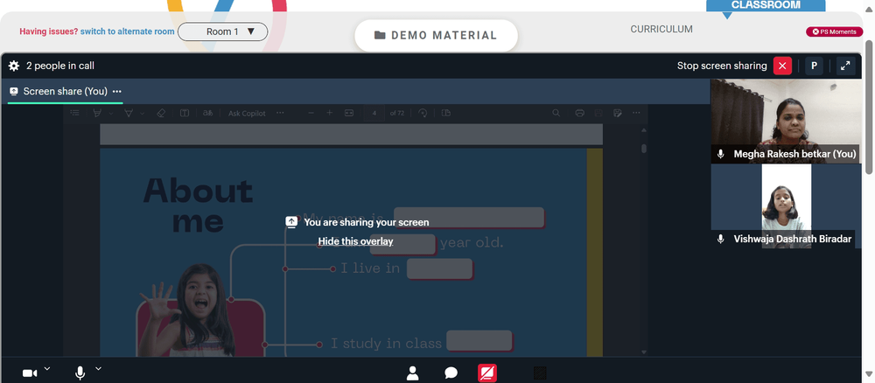Open the DEMO MATERIAL button
The image size is (875, 383).
tap(436, 36)
